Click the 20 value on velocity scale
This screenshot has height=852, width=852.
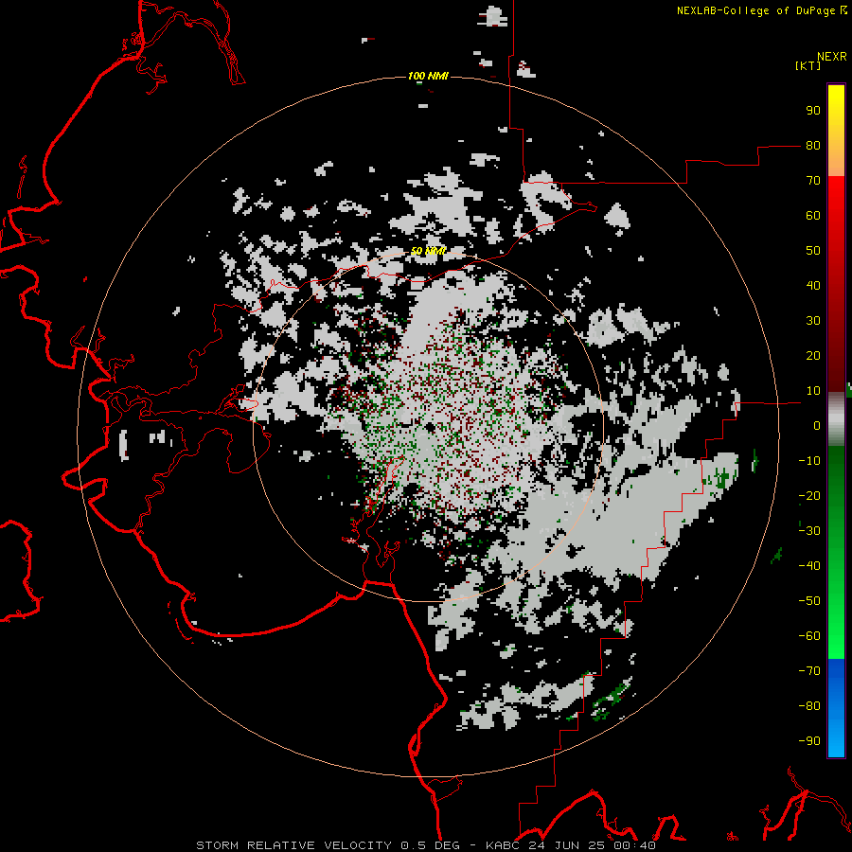click(x=813, y=356)
